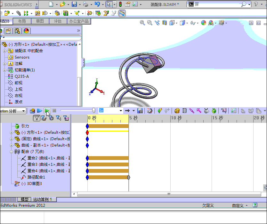Image resolution: width=267 pixels, height=224 pixels.
Task: Select the Sensors tree item
Action: (22, 57)
